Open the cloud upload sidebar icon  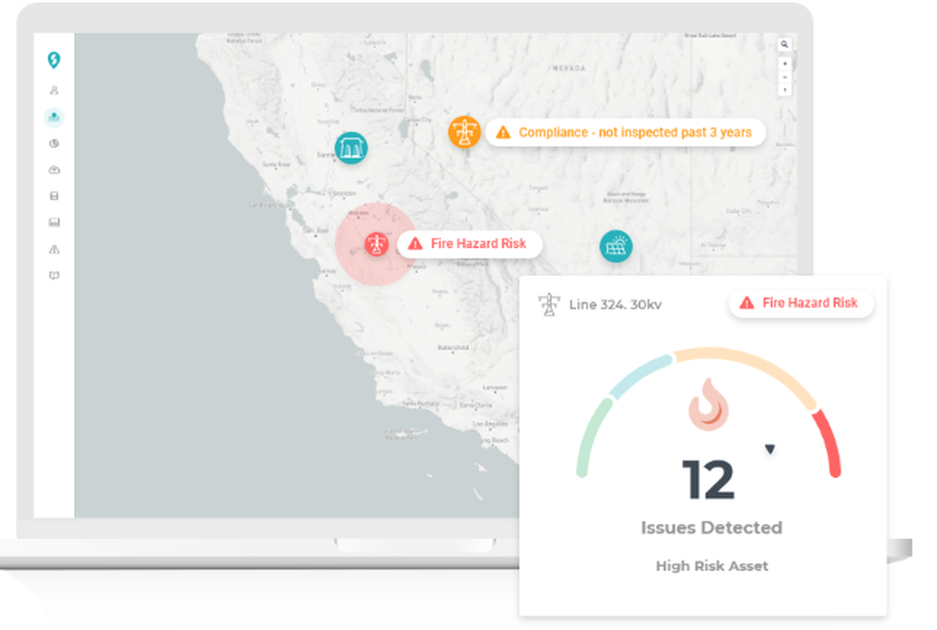click(53, 169)
